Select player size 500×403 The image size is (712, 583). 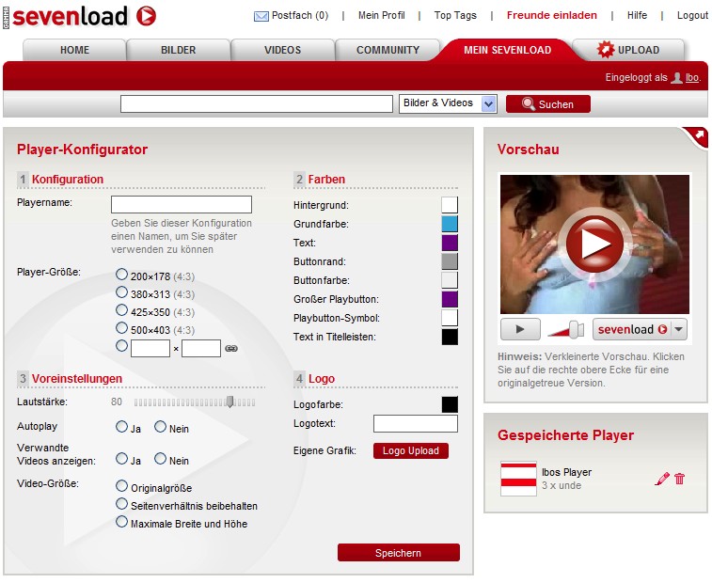click(x=121, y=328)
